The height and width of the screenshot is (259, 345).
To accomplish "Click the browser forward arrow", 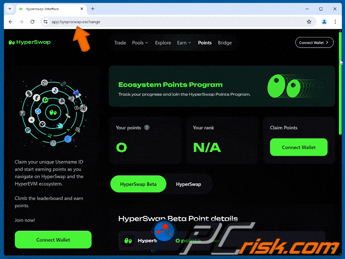I will coord(21,22).
